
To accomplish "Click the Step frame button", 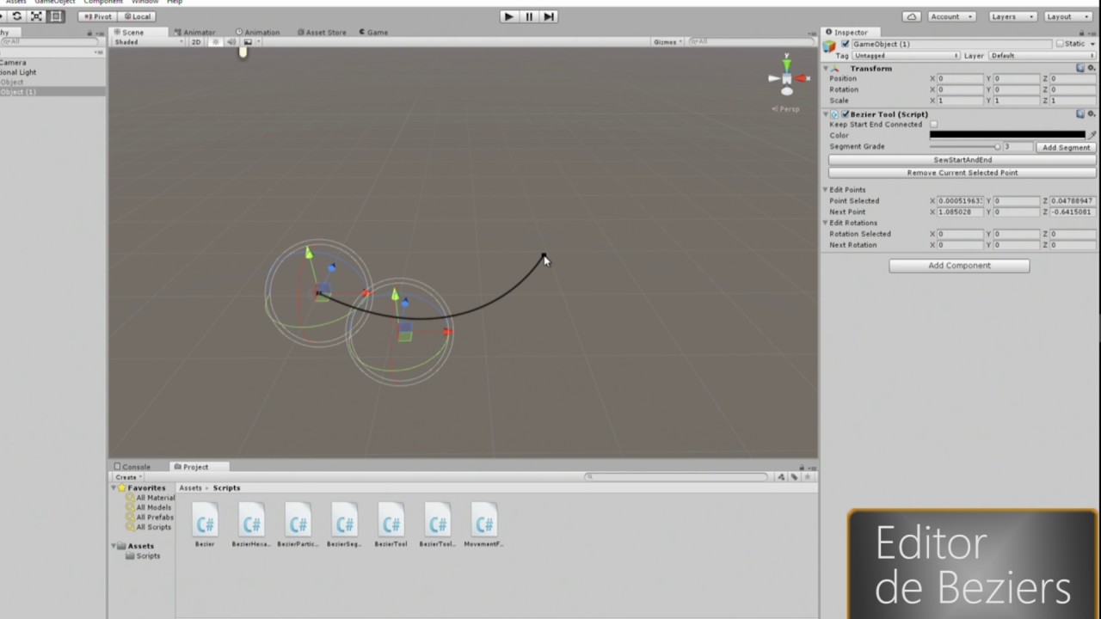I will (549, 16).
